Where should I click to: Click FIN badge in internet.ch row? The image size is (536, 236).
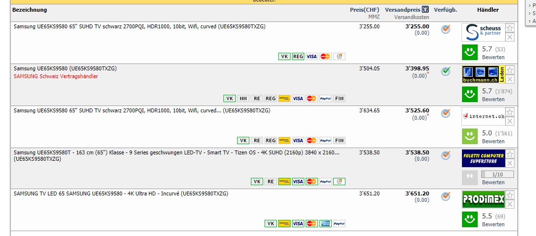tap(339, 141)
